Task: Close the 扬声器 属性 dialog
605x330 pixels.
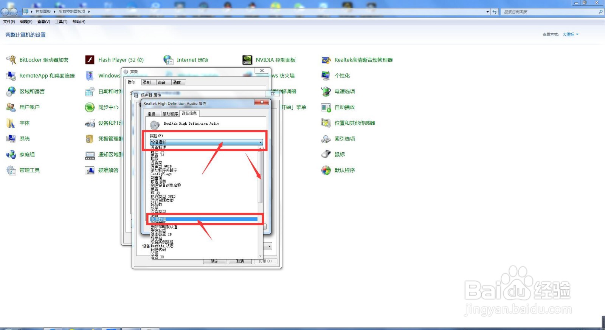Action: pyautogui.click(x=272, y=94)
